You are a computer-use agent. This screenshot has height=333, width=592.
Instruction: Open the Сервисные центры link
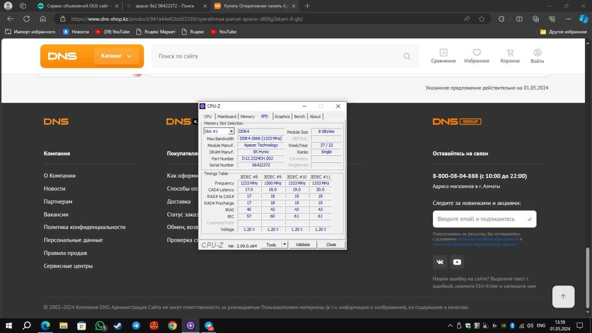click(x=68, y=266)
